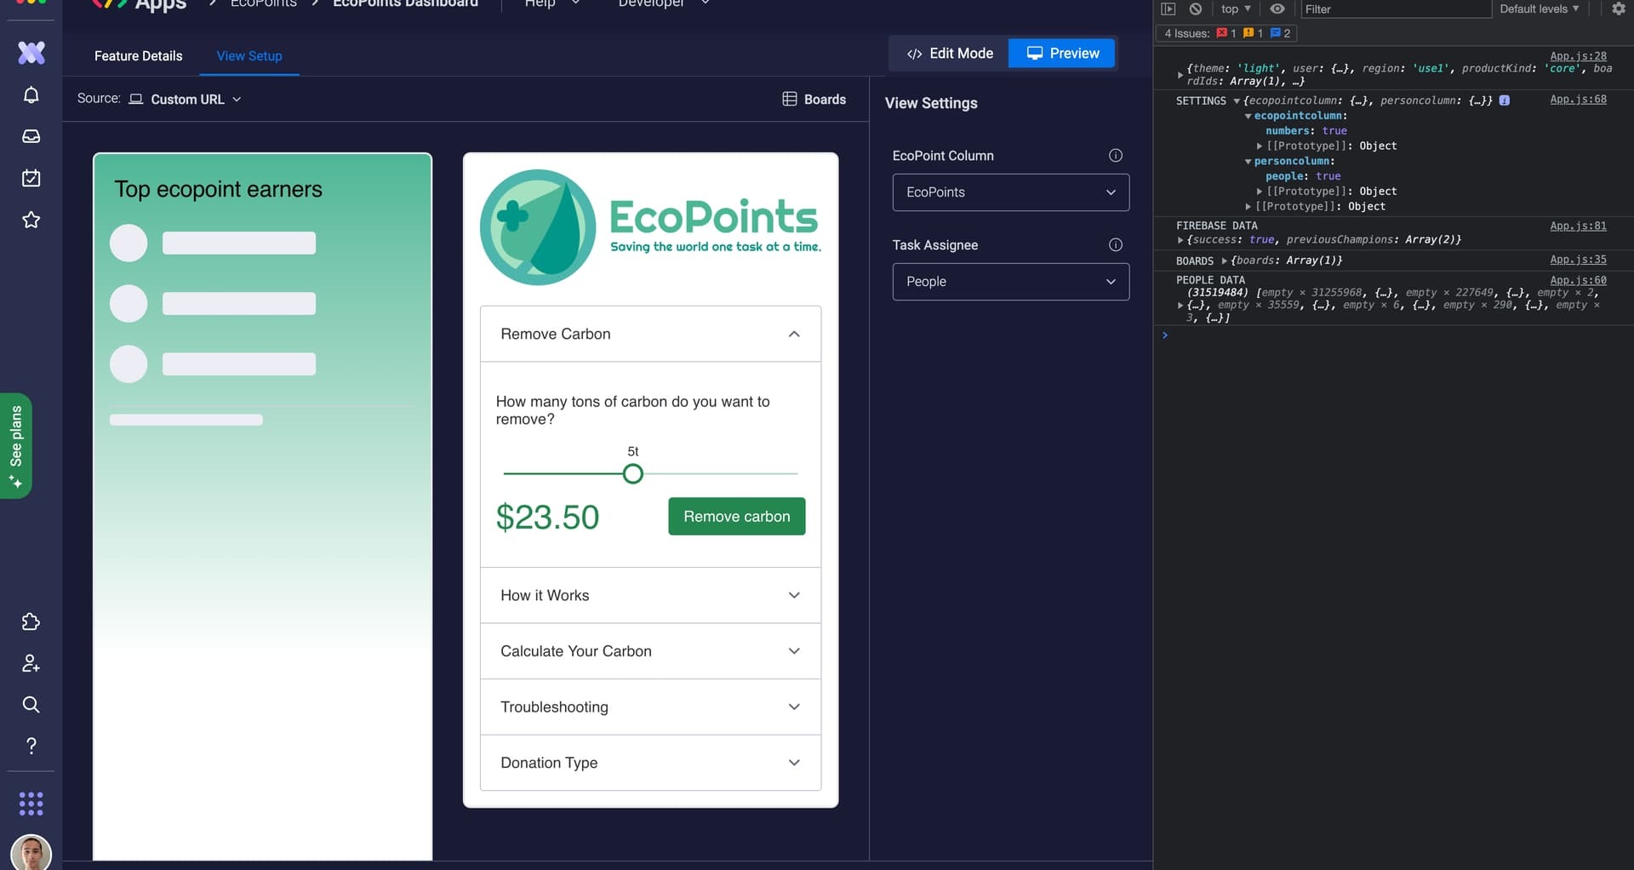Collapse the Remove Carbon accordion
Screen dimensions: 1634x870
[651, 334]
